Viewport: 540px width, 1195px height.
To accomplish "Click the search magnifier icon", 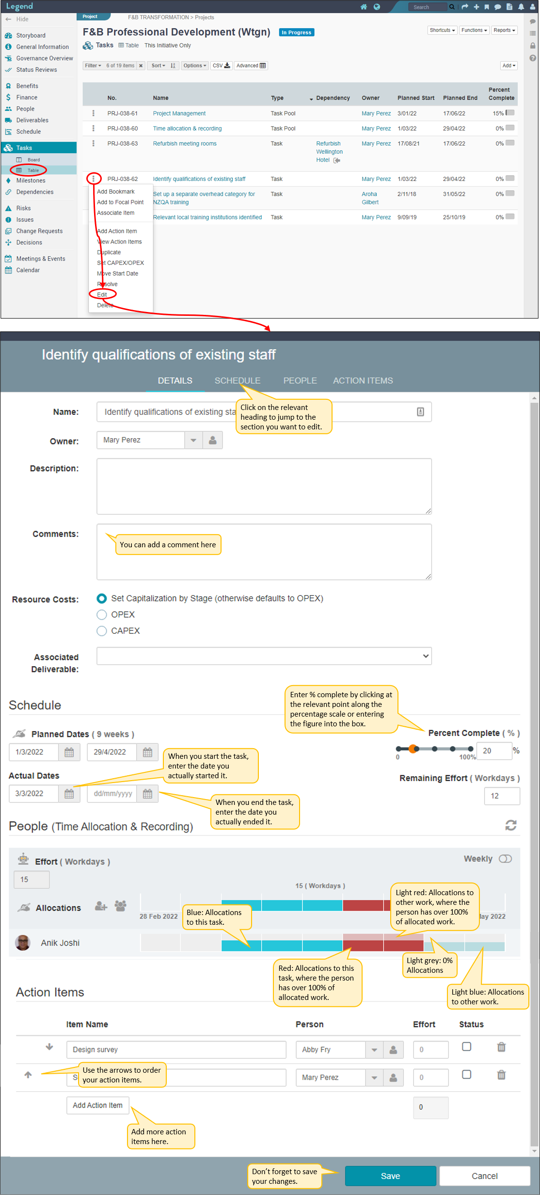I will point(452,7).
